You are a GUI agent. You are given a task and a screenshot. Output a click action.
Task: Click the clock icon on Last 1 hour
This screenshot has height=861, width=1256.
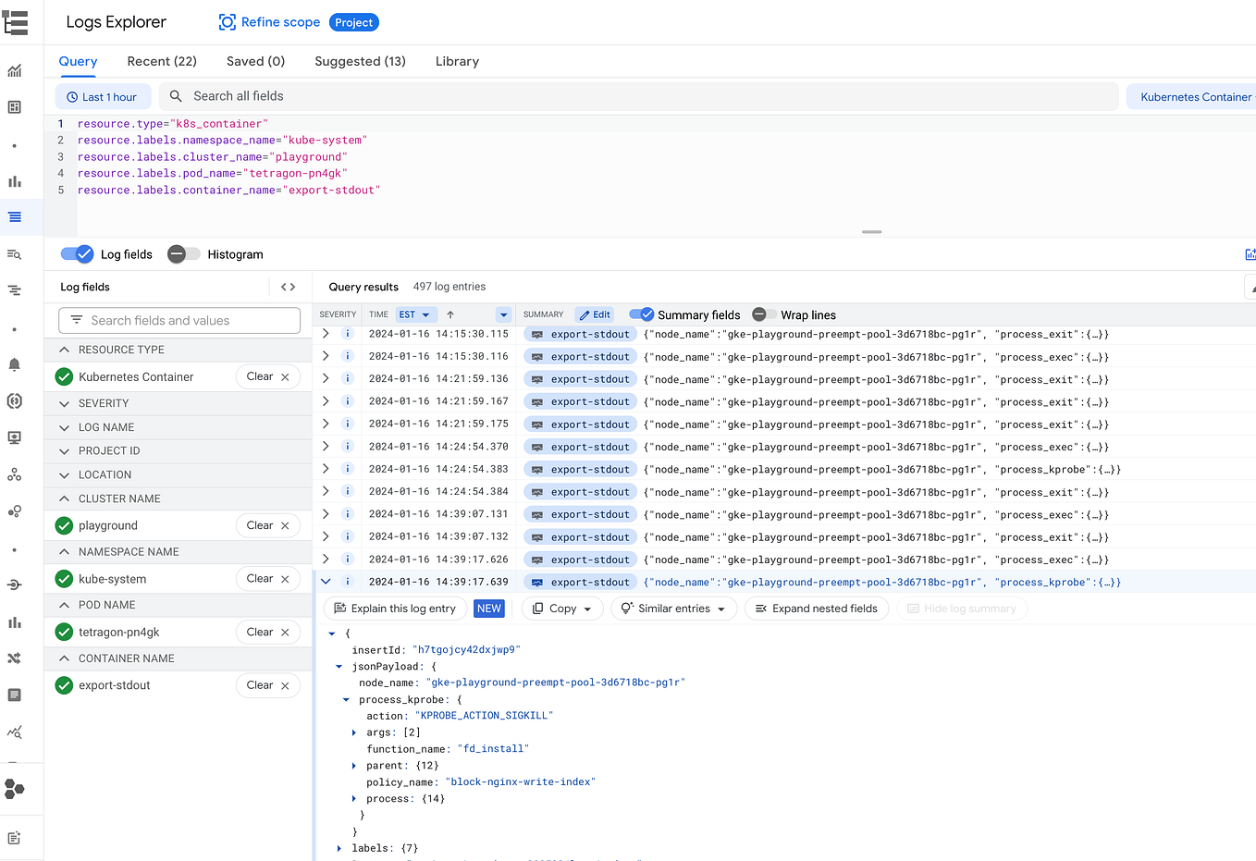tap(71, 95)
